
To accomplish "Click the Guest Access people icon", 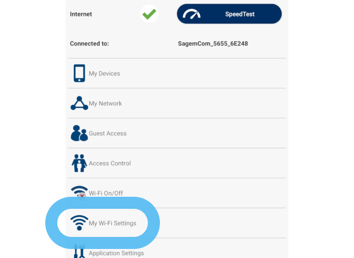I will 79,133.
